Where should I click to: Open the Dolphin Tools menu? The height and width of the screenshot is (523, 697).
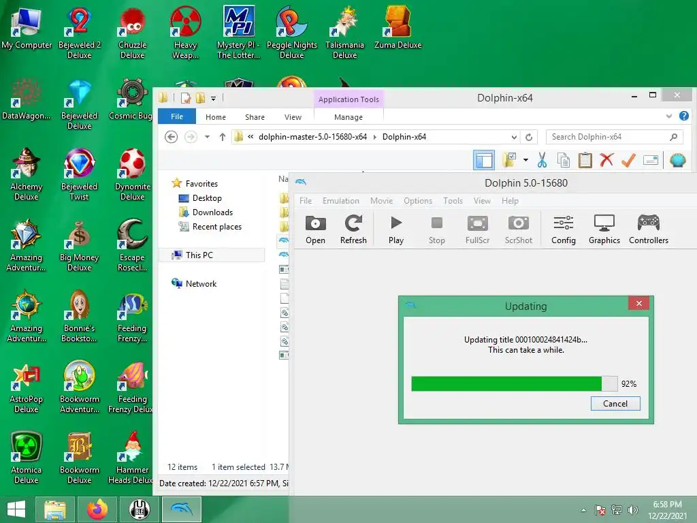click(x=453, y=201)
